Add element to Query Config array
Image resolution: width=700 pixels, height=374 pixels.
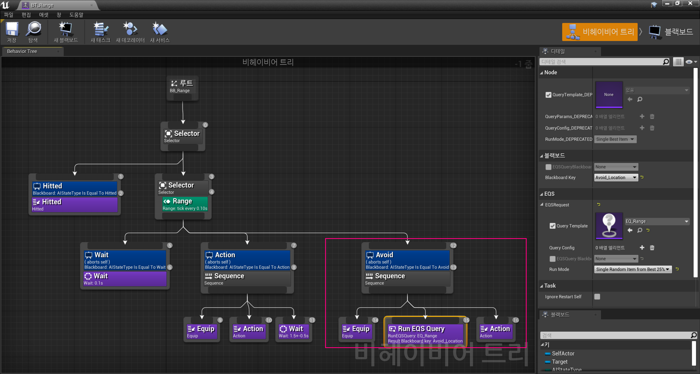(642, 248)
